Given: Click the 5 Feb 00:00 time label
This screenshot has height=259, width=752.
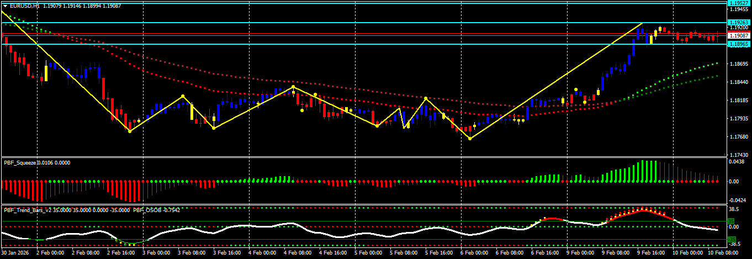Looking at the screenshot, I should 368,252.
